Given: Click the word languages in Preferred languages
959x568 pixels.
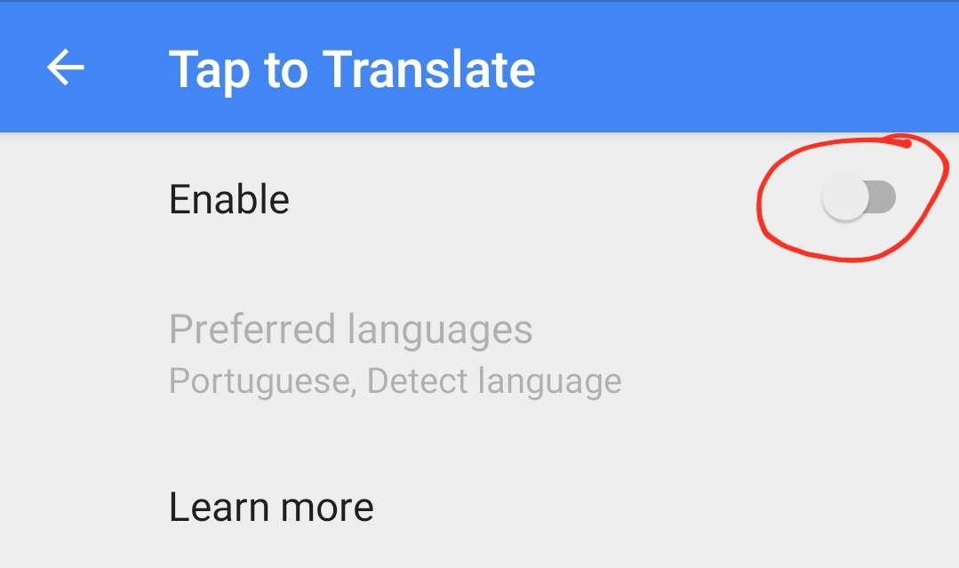Looking at the screenshot, I should click(x=441, y=330).
